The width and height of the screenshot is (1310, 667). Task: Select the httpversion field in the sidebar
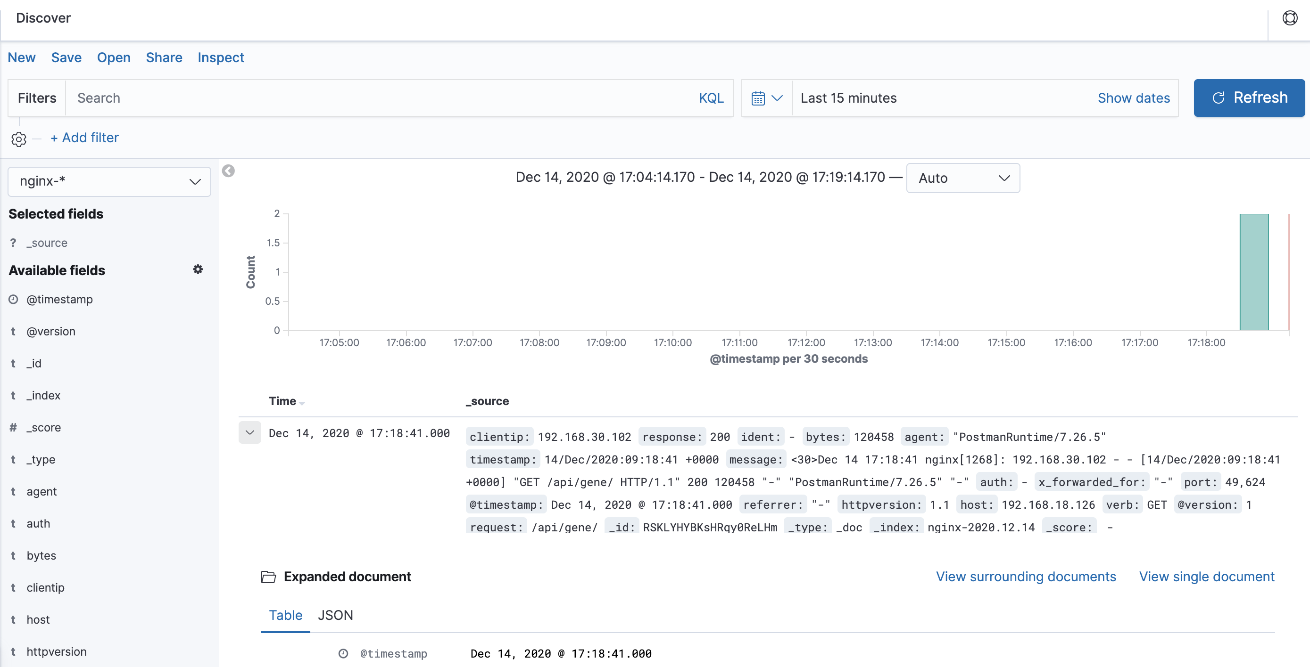click(57, 651)
